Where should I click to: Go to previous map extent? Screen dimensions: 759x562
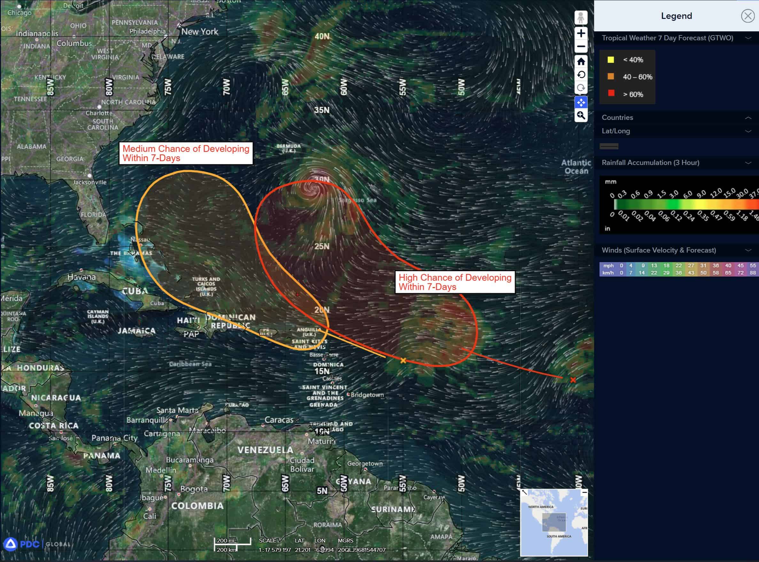(x=581, y=75)
